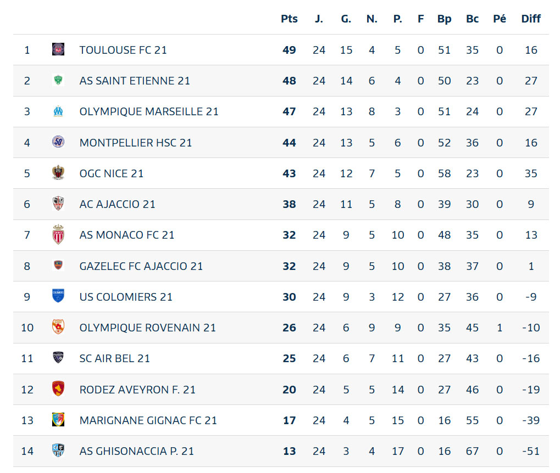Click the OGC Nice eagle crest

tap(58, 173)
